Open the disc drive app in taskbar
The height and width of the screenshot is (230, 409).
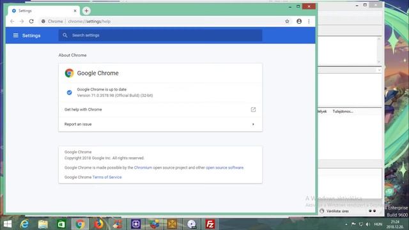point(192,224)
